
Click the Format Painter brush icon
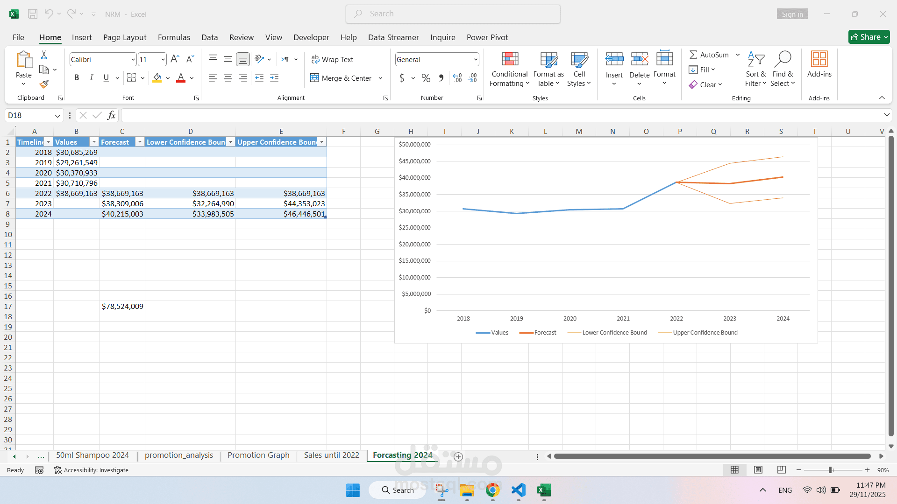click(44, 84)
